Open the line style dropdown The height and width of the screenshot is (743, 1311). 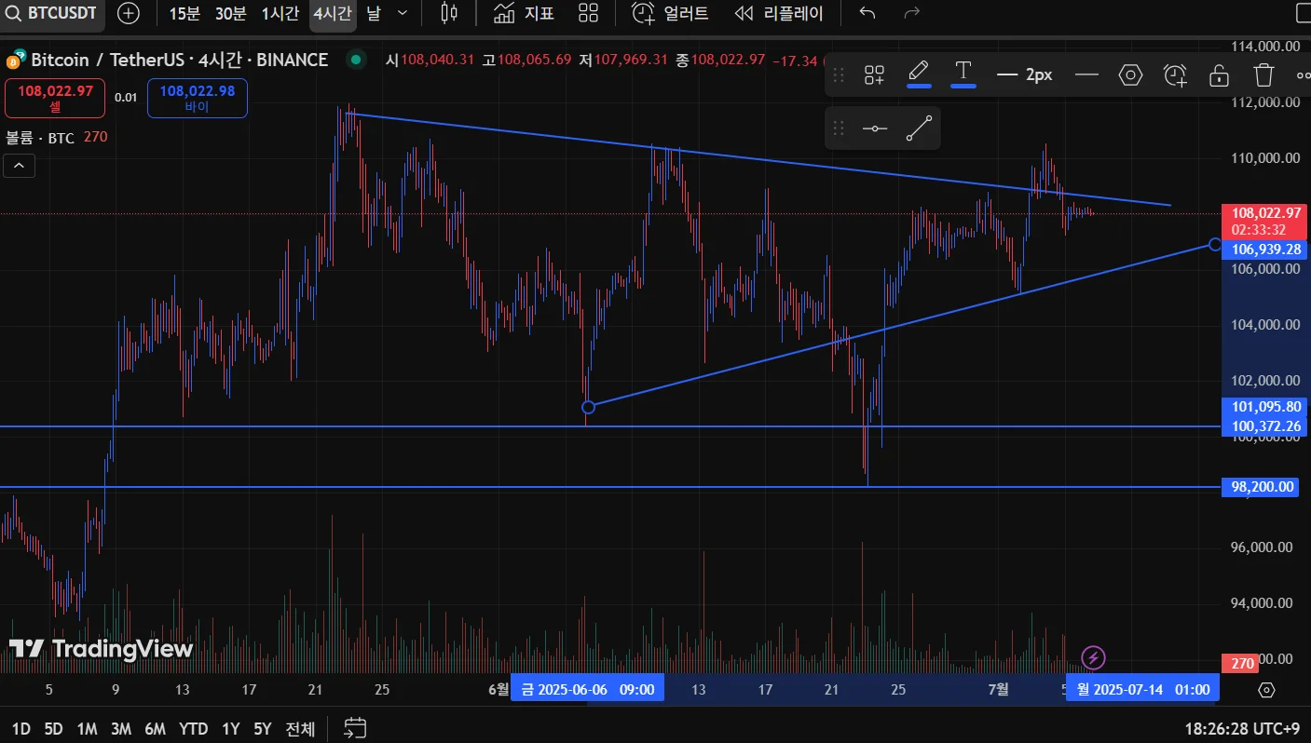click(1087, 74)
